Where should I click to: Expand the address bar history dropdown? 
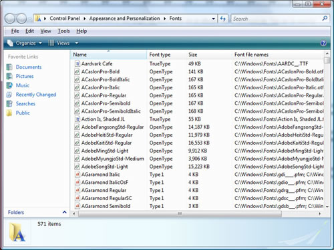(213, 19)
